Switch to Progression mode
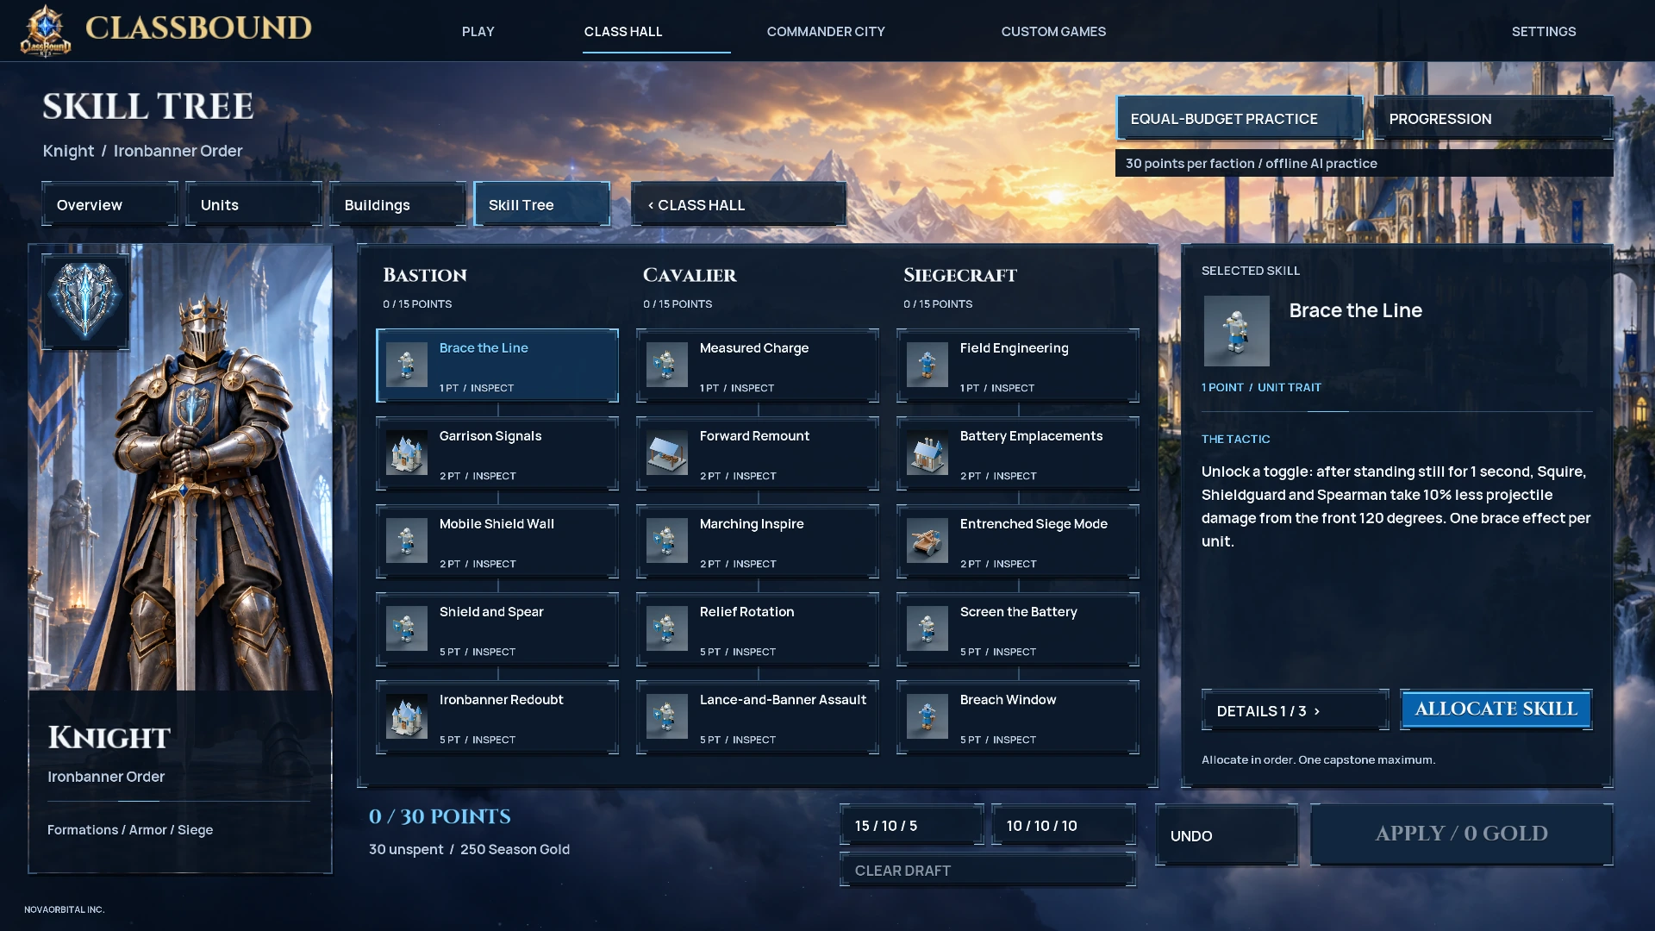The height and width of the screenshot is (931, 1655). [x=1493, y=118]
